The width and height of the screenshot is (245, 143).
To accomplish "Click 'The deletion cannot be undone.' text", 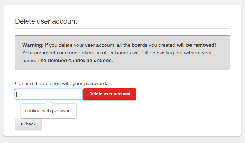I will point(75,60).
